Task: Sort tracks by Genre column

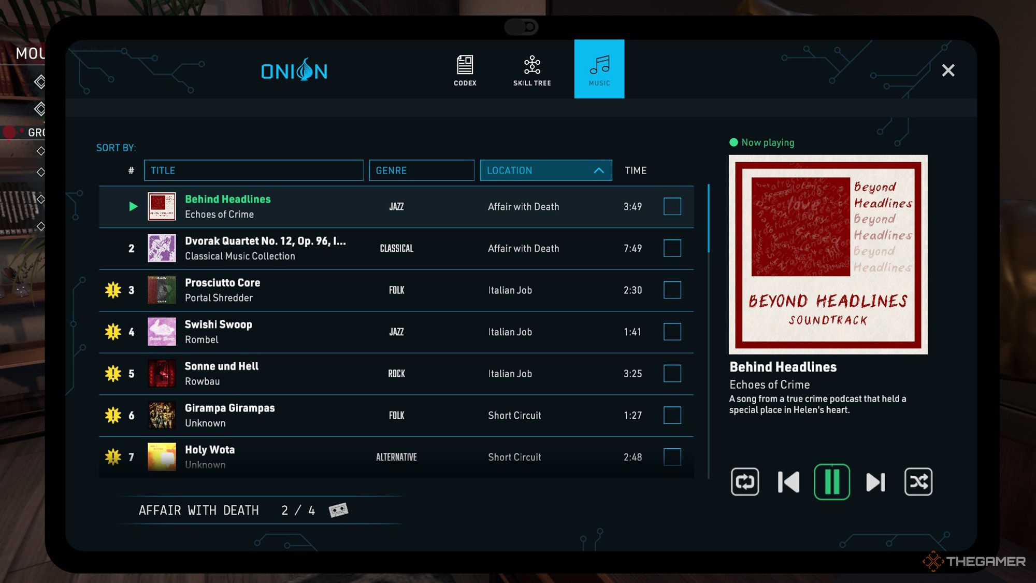Action: pos(421,170)
